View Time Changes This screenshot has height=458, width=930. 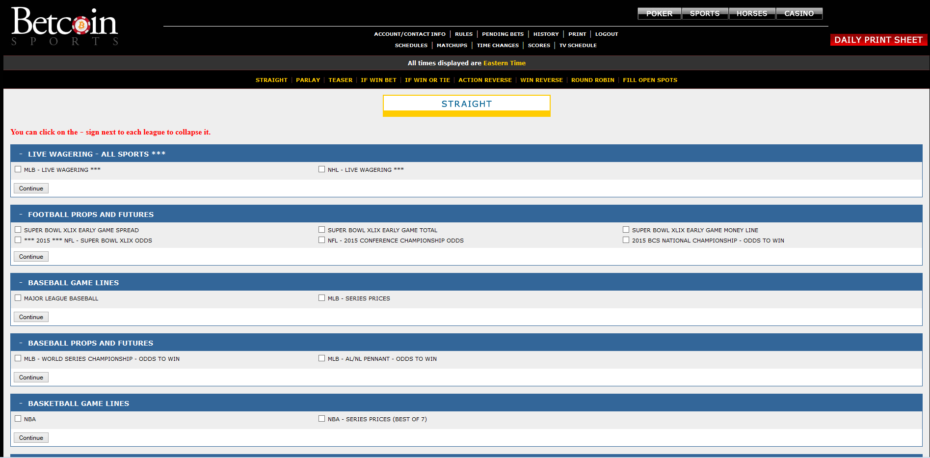point(498,46)
